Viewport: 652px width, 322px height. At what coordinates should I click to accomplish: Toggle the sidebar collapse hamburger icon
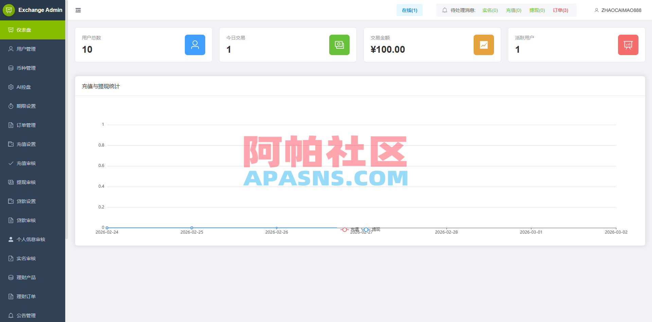click(78, 10)
